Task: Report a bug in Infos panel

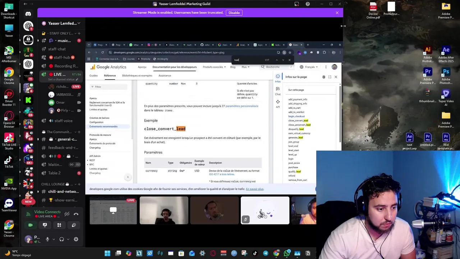Action: [x=324, y=77]
